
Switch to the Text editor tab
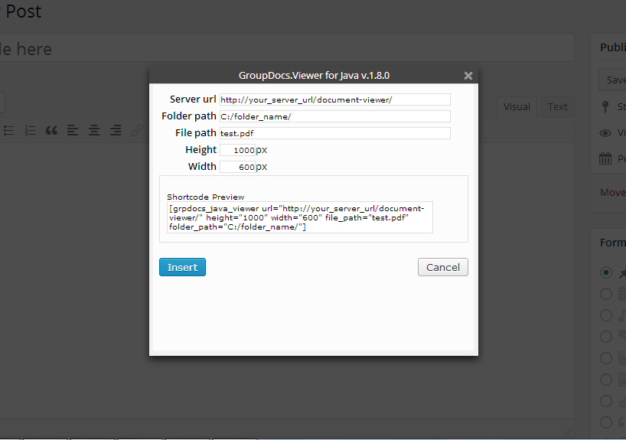click(558, 107)
